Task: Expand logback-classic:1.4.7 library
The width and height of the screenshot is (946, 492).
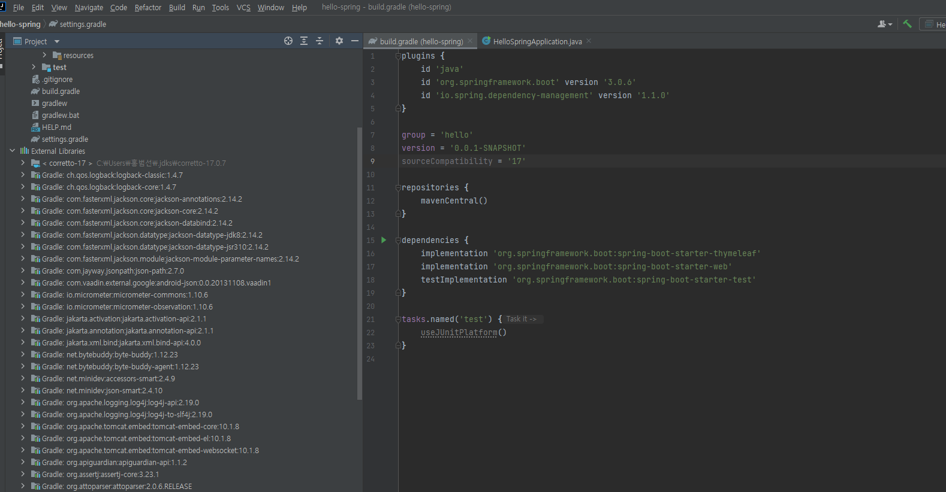Action: pyautogui.click(x=23, y=175)
